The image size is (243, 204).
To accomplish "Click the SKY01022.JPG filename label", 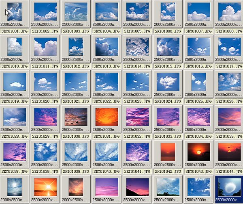I will click(x=107, y=100).
